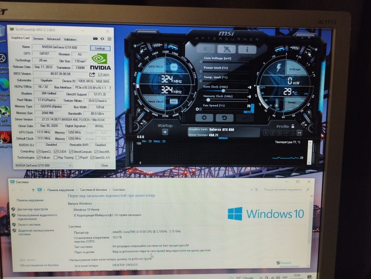
Task: Click the Core Voltage slider
Action: 224,62
